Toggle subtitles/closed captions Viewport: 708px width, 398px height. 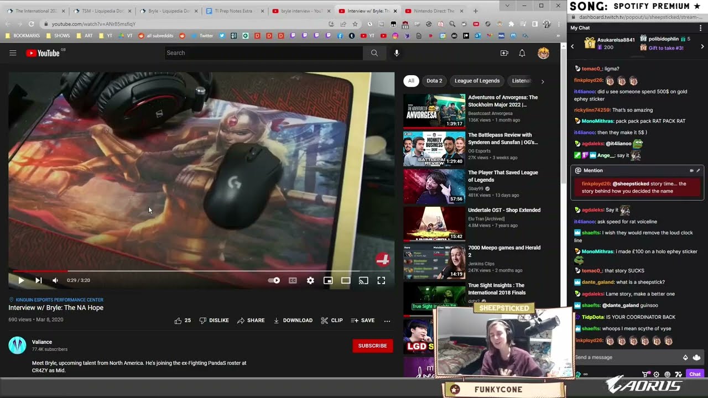tap(293, 280)
